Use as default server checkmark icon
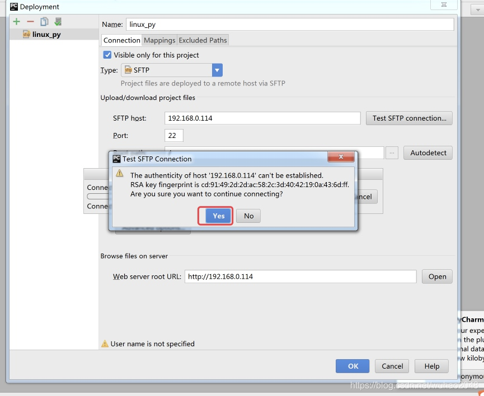The width and height of the screenshot is (484, 396). pyautogui.click(x=58, y=22)
